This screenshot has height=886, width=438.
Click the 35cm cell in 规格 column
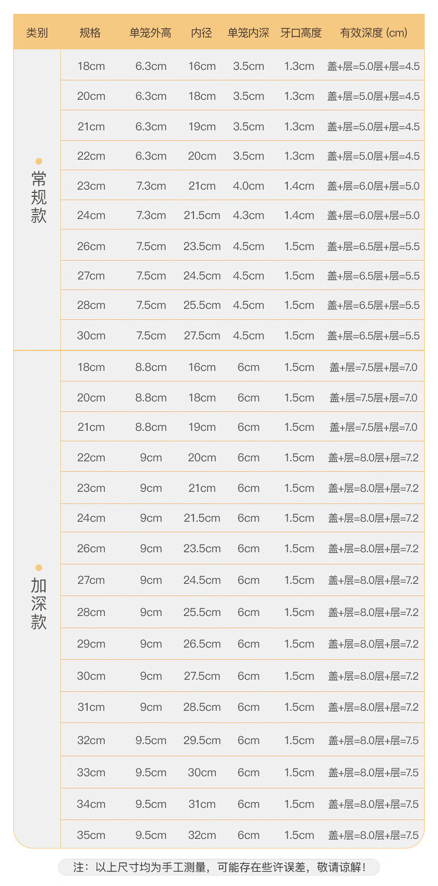click(x=91, y=835)
